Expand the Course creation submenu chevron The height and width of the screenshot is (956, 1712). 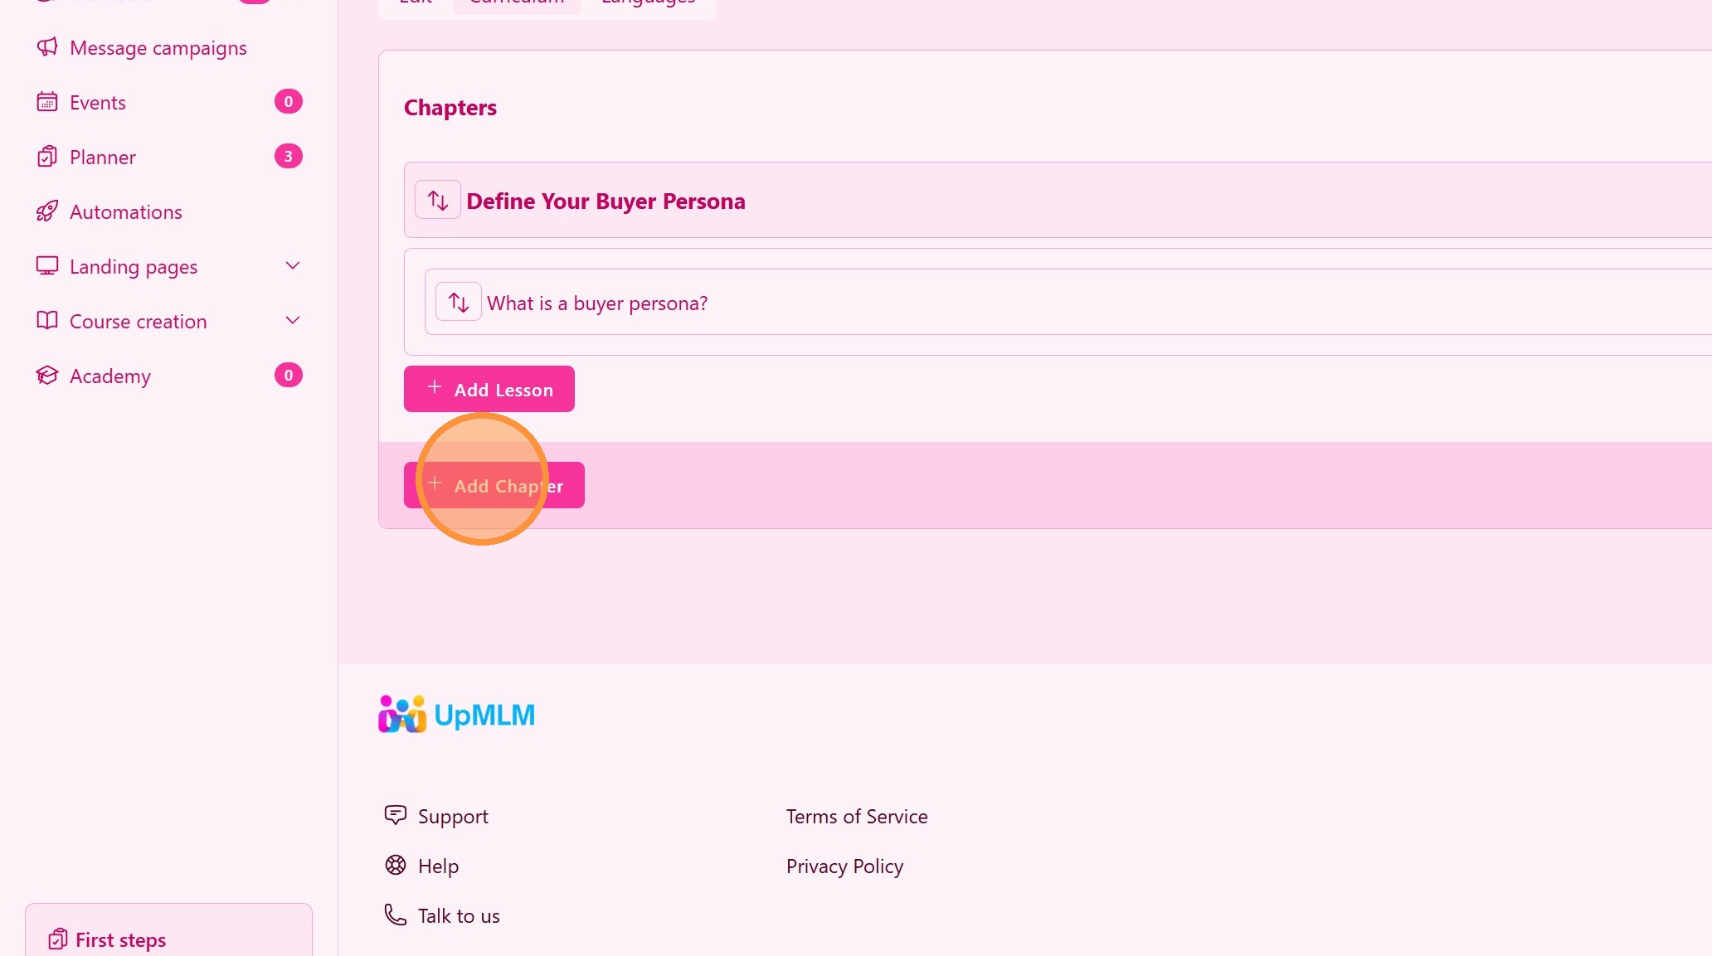(293, 320)
